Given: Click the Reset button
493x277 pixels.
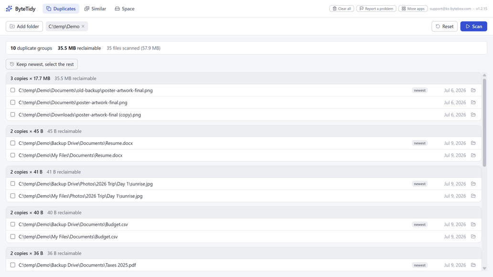Looking at the screenshot, I should pyautogui.click(x=444, y=26).
